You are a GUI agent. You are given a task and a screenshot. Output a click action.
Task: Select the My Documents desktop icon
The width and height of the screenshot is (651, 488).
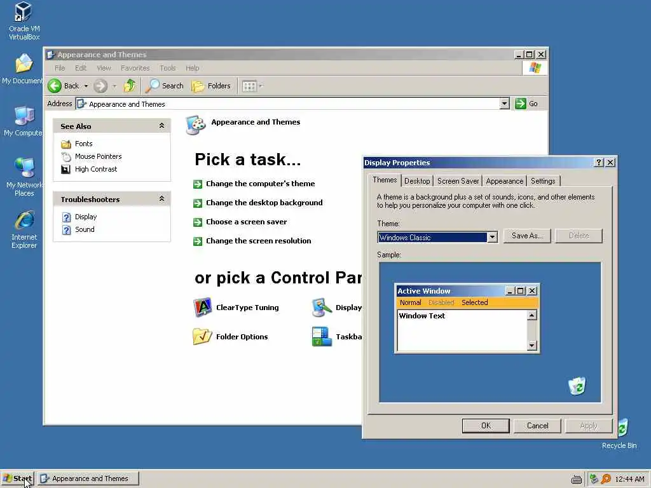click(24, 69)
